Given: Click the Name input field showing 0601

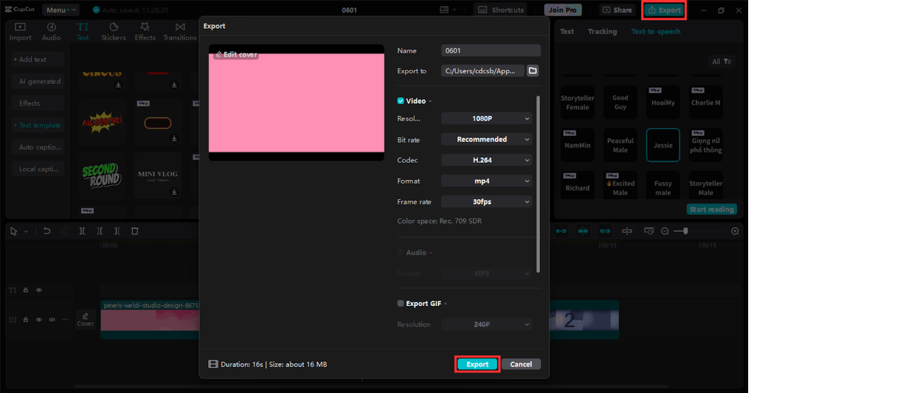Looking at the screenshot, I should pyautogui.click(x=490, y=51).
